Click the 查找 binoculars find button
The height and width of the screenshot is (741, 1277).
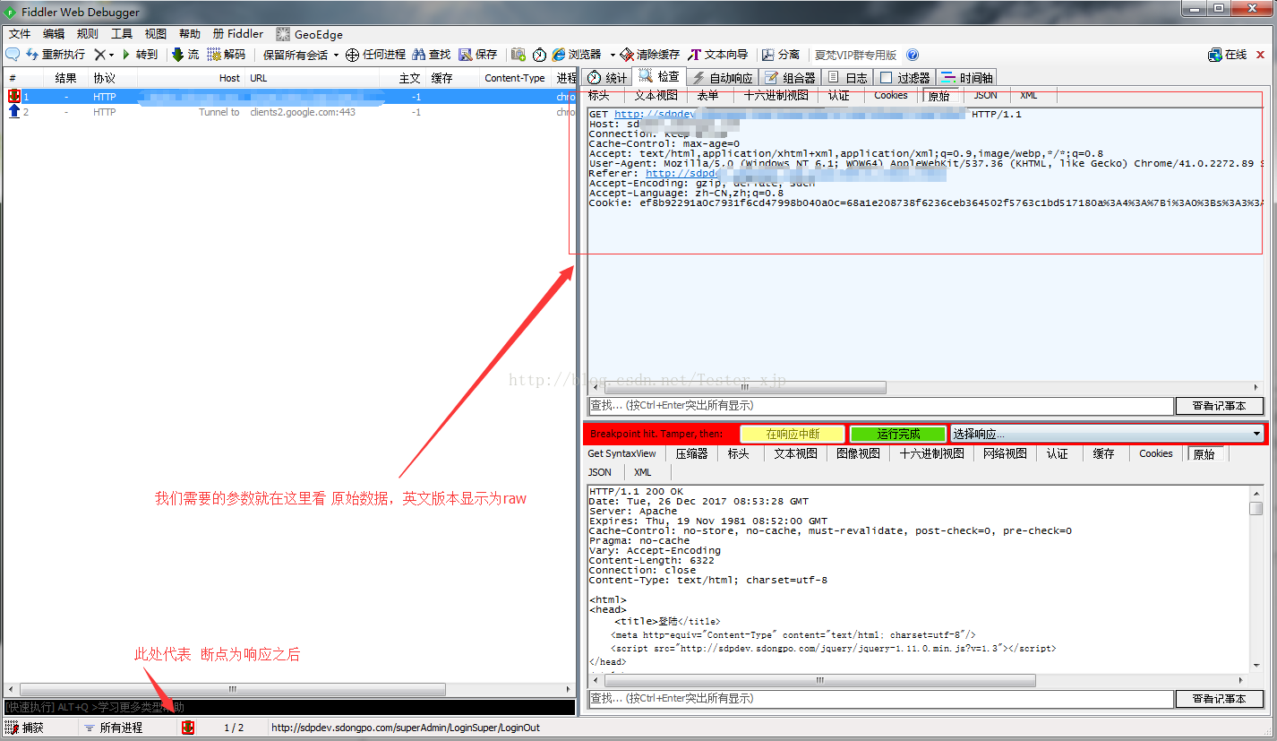tap(432, 55)
